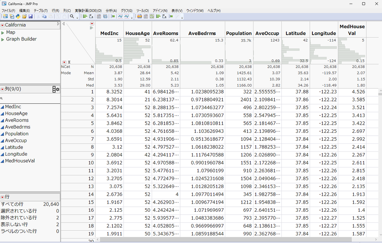Open the California table red triangle menu
382x243 pixels.
[x=2, y=25]
